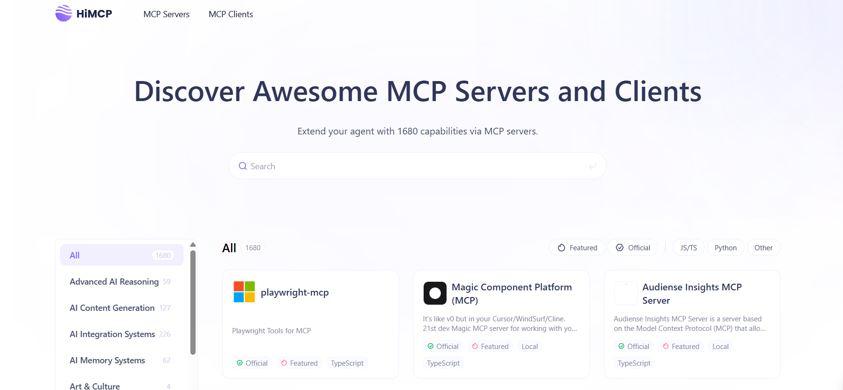Click Official tag on playwright-mcp card
The width and height of the screenshot is (843, 390).
[x=252, y=363]
